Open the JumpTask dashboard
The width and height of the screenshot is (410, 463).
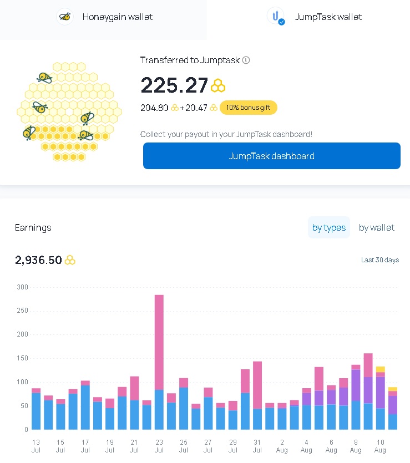coord(271,156)
